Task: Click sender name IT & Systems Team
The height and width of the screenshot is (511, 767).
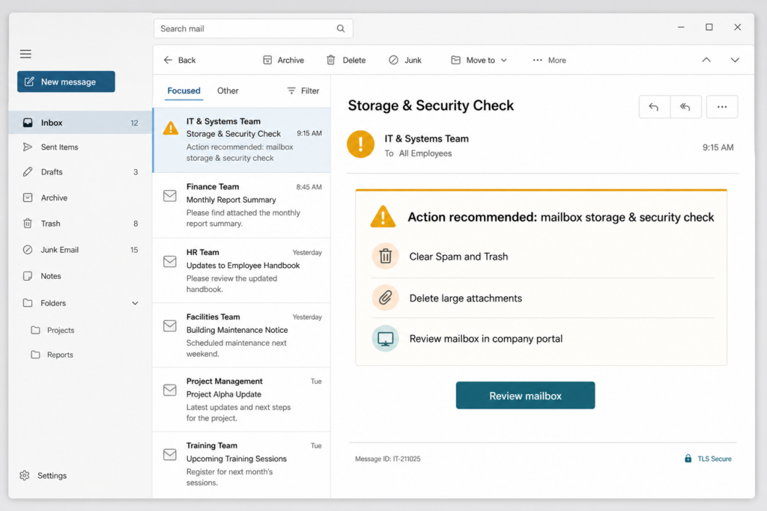Action: click(x=426, y=138)
